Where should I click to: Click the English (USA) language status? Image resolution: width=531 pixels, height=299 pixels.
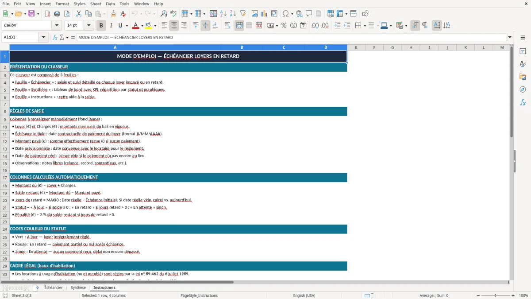[x=304, y=295]
